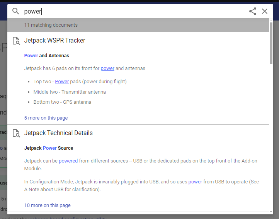Select the "Middle two - Transmitter antenna" bullet

coord(70,92)
